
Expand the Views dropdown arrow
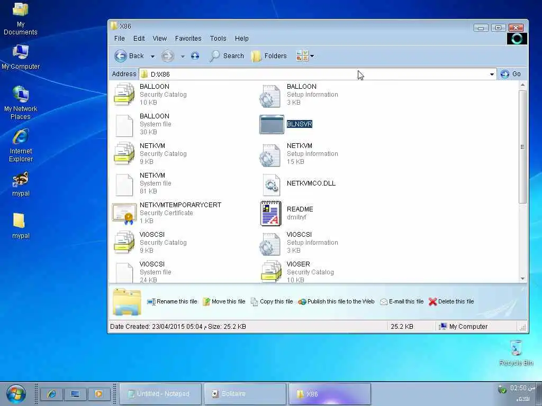pyautogui.click(x=312, y=56)
